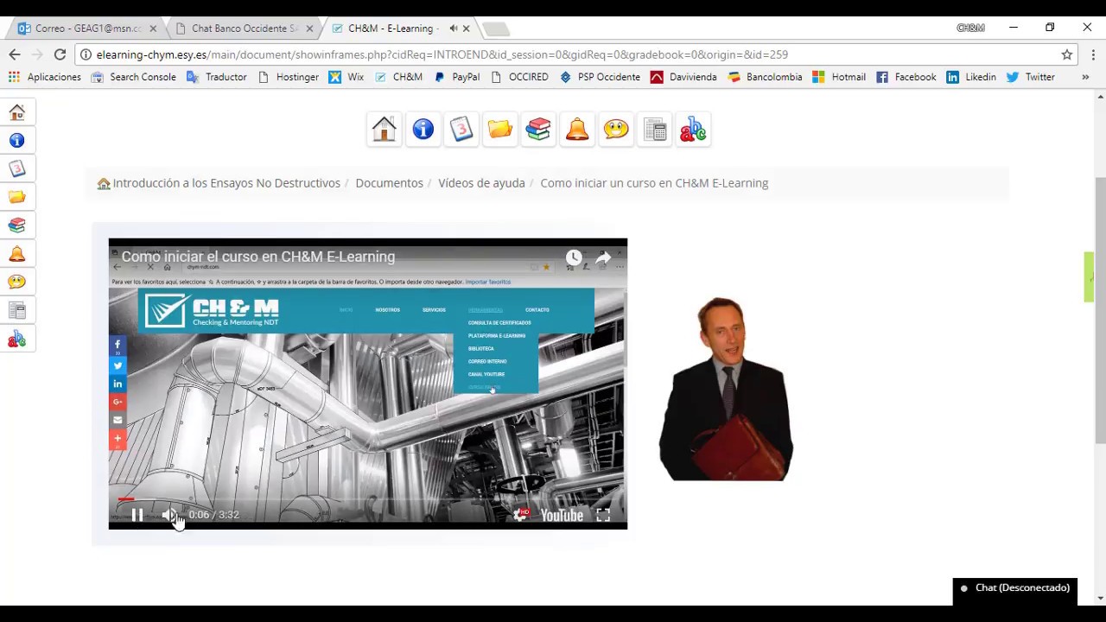Switch to the 'Correo - GEAG1@msn' tab
The image size is (1106, 622).
[86, 29]
